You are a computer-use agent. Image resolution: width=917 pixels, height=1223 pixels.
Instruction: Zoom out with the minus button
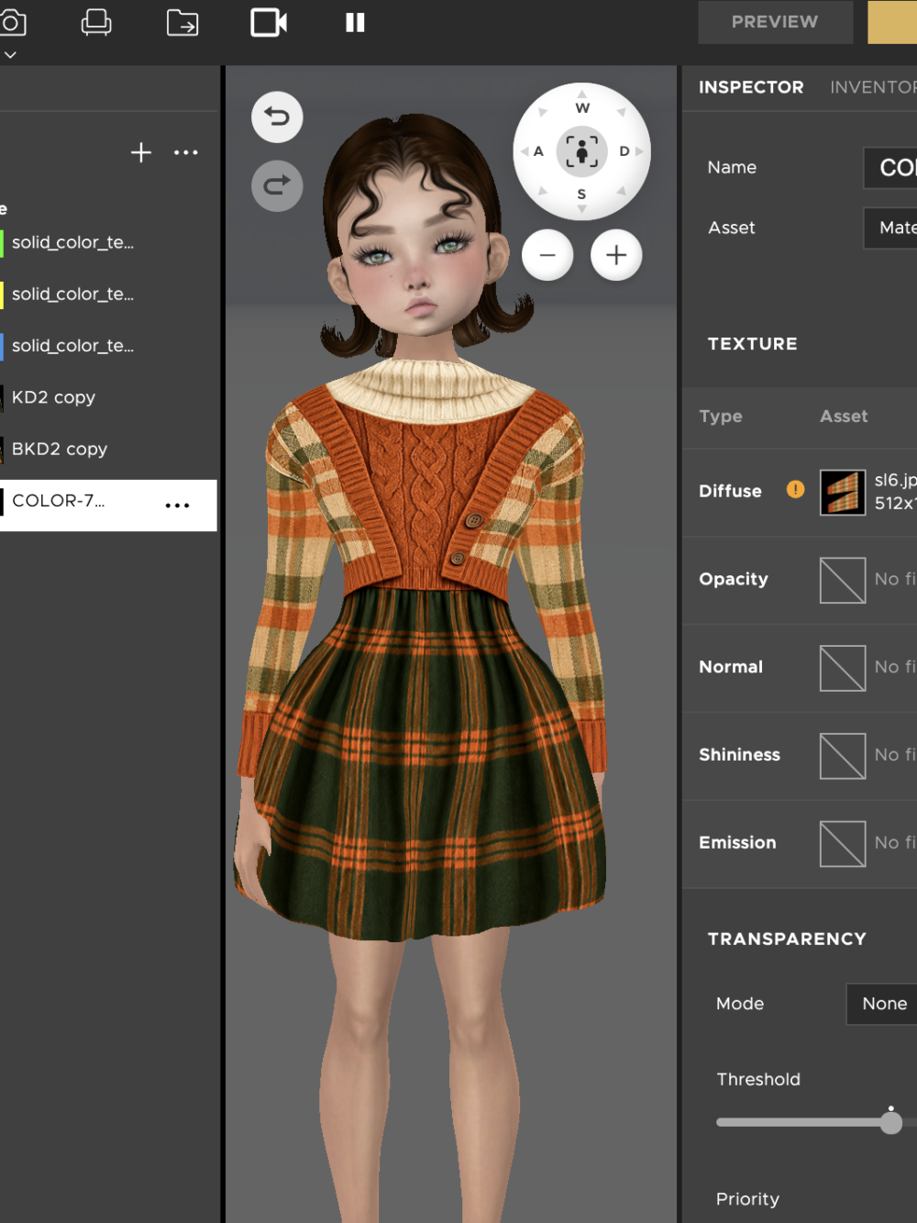547,255
